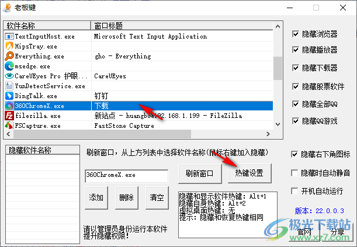This screenshot has width=357, height=247.
Task: Select the FSCapture.exe row name
Action: pyautogui.click(x=38, y=126)
